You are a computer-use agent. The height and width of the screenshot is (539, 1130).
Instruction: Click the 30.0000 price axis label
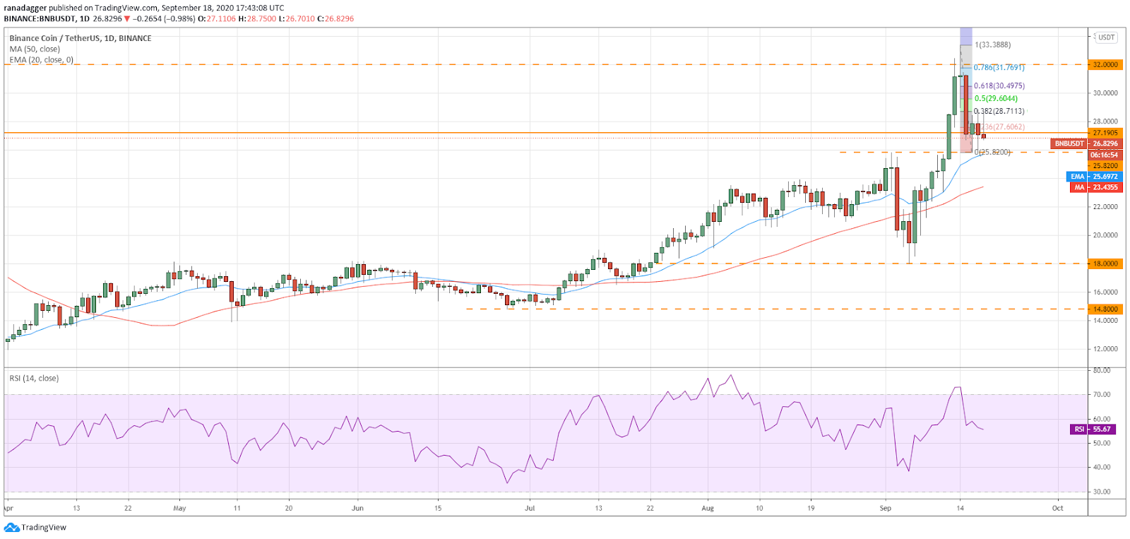pyautogui.click(x=1105, y=93)
